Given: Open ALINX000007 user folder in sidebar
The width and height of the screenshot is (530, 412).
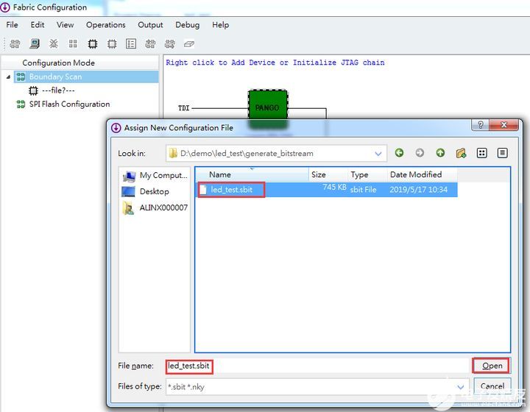Looking at the screenshot, I should [x=155, y=207].
